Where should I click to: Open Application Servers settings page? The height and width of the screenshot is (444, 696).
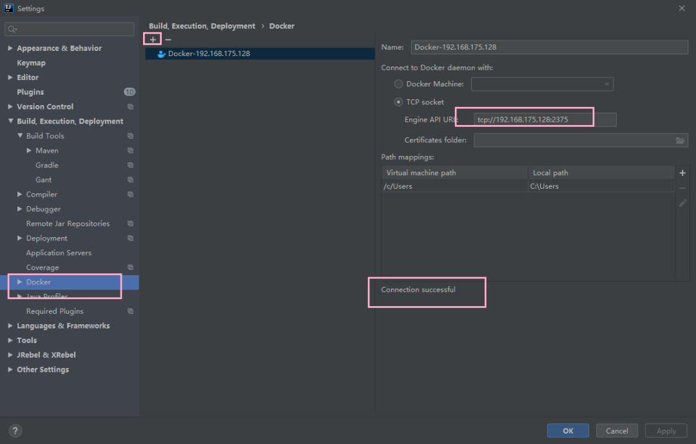point(59,253)
